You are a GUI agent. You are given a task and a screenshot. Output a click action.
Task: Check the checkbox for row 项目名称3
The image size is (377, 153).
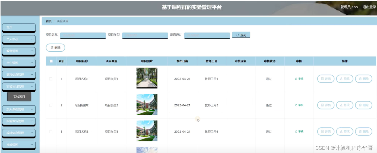(x=51, y=132)
